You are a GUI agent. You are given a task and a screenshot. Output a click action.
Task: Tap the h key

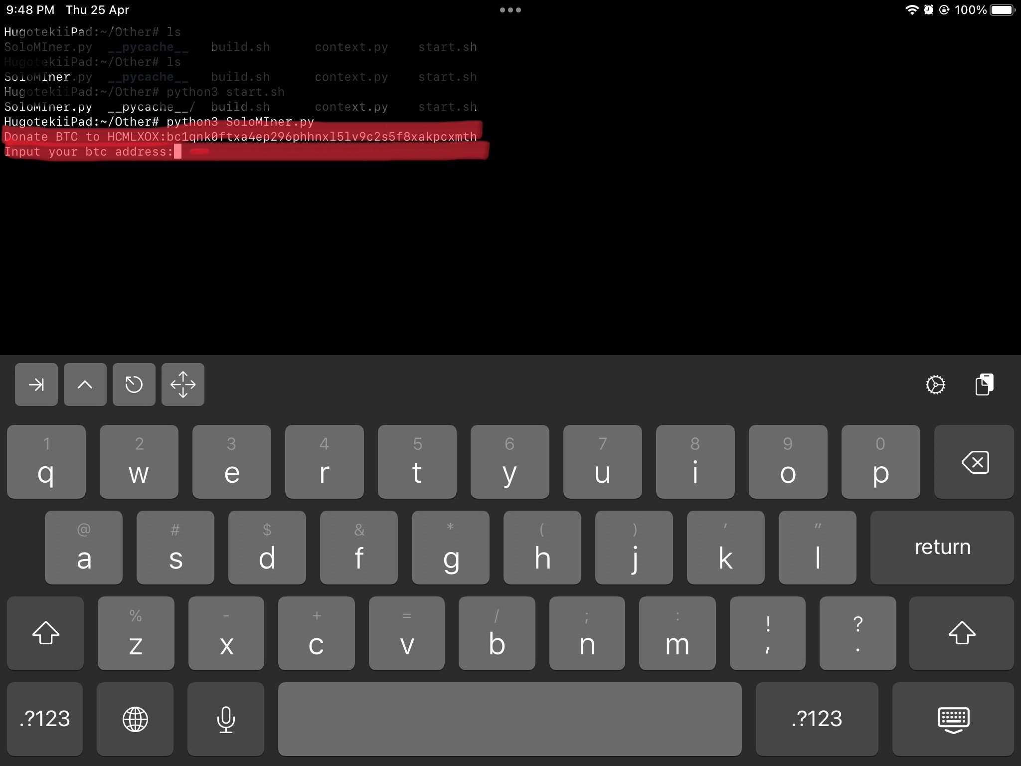(542, 548)
